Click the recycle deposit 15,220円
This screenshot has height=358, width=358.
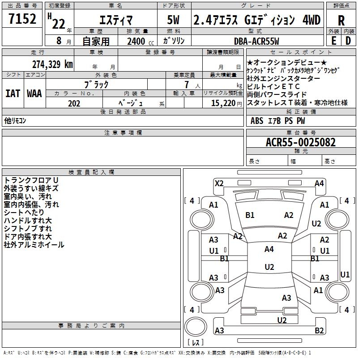point(226,103)
